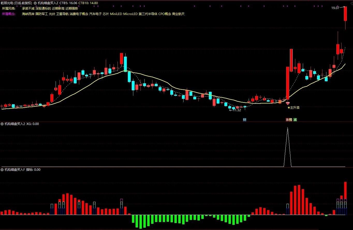The width and height of the screenshot is (353, 230).
Task: Click the 机构暗盘买入Z indicator name
Action: pyautogui.click(x=48, y=3)
